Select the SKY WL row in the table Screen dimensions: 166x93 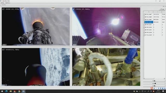coord(155,35)
